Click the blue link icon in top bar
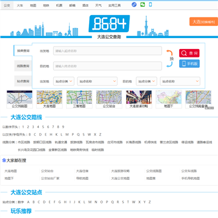This screenshot has height=218, width=218. pos(134,5)
